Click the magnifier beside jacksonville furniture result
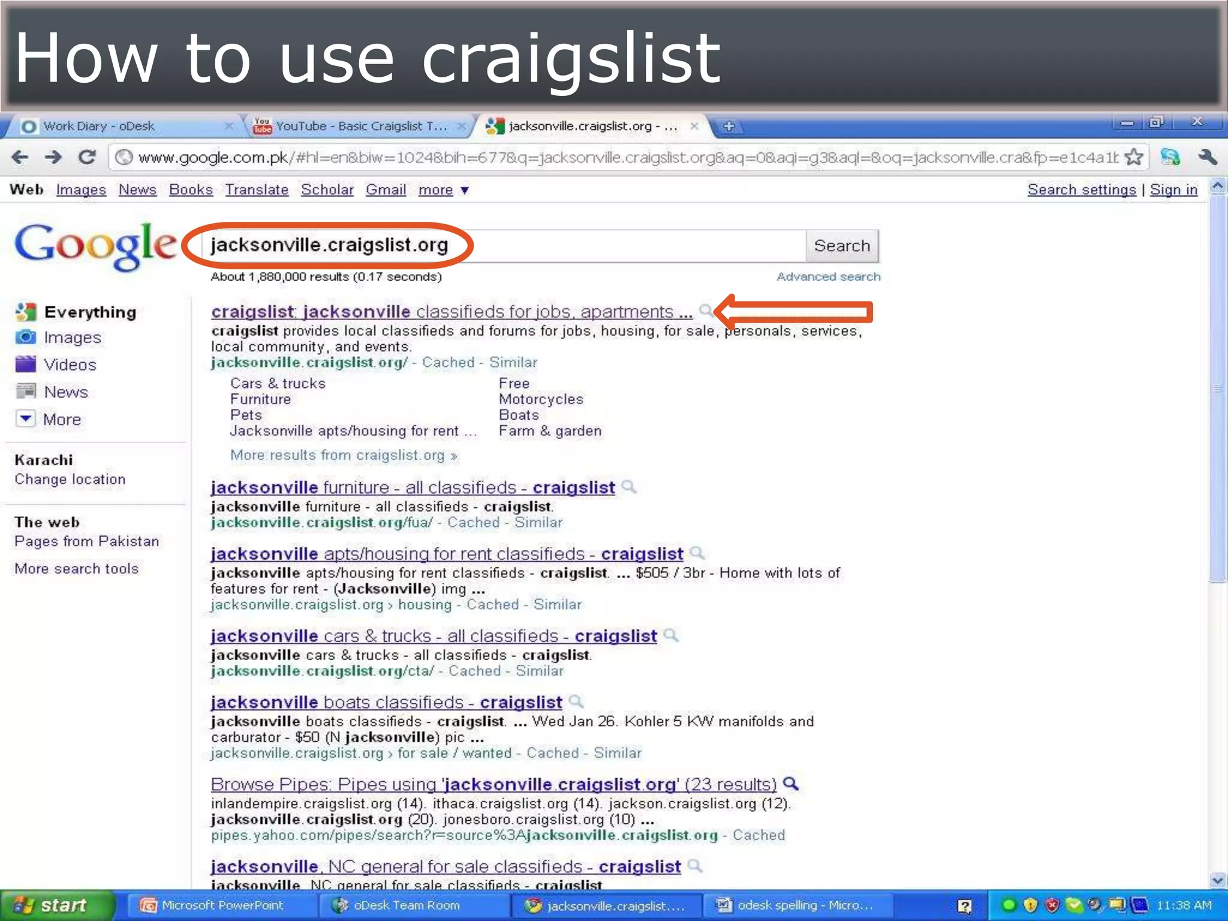The image size is (1228, 921). click(628, 486)
